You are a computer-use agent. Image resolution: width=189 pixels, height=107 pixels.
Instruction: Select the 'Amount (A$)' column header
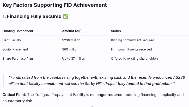(x=72, y=31)
